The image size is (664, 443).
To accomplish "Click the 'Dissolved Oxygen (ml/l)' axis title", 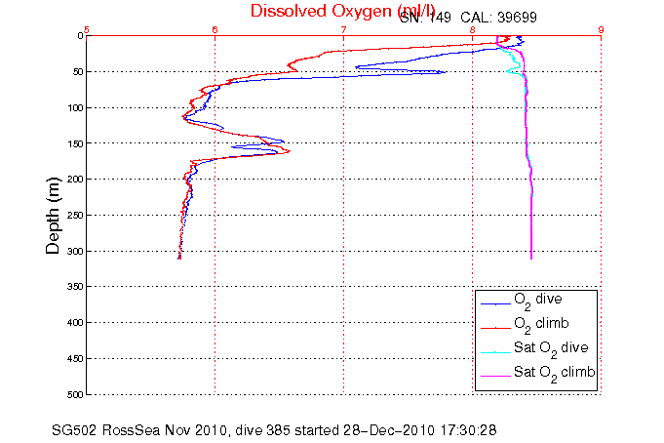I will [x=343, y=11].
